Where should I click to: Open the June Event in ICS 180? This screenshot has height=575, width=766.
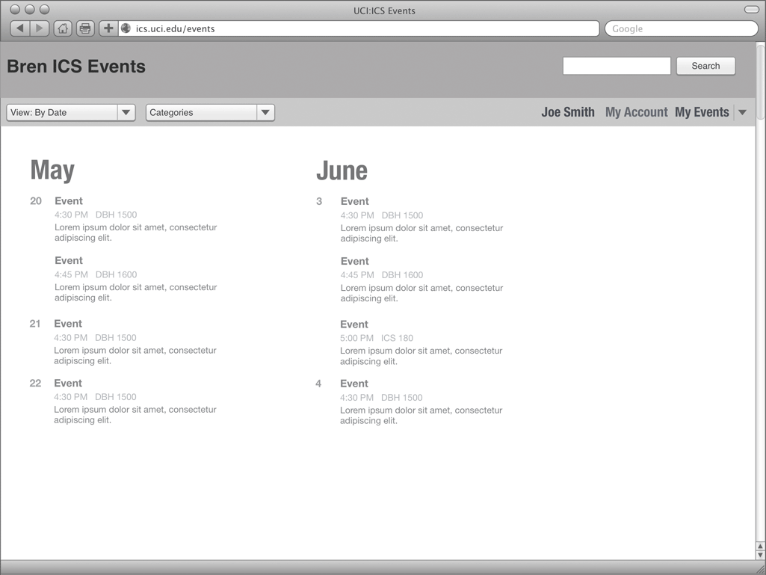coord(354,325)
